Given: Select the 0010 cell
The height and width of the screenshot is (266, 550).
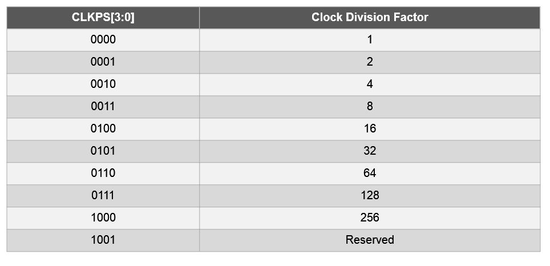Looking at the screenshot, I should coord(103,84).
